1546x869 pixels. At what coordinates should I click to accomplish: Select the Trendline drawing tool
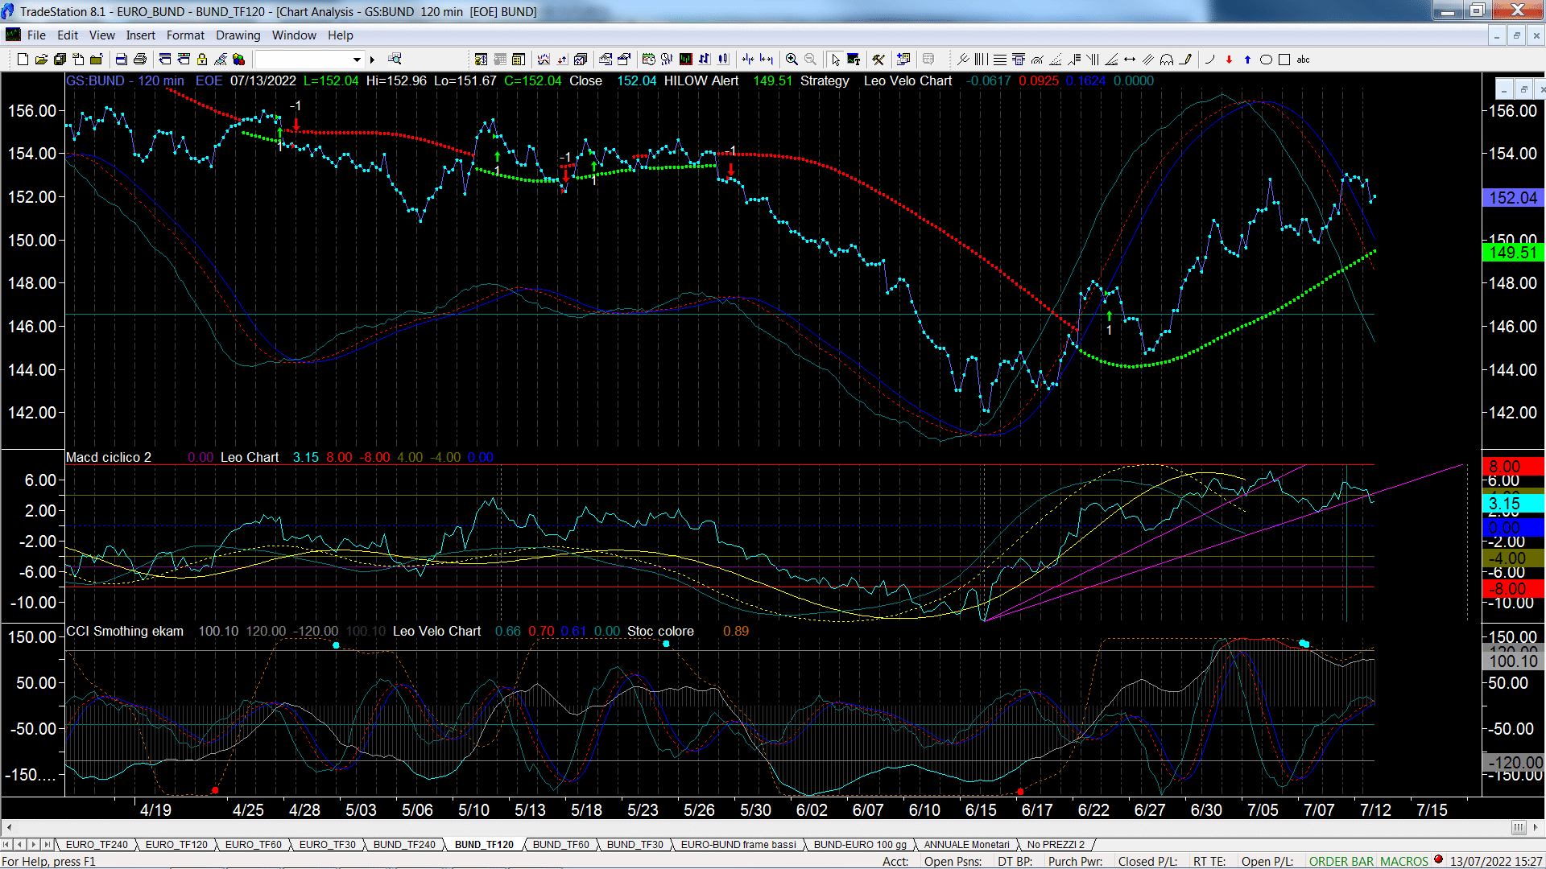[963, 59]
